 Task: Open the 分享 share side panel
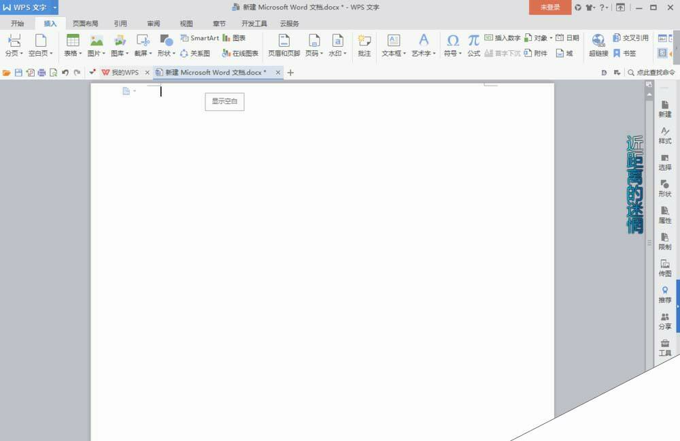(x=665, y=321)
